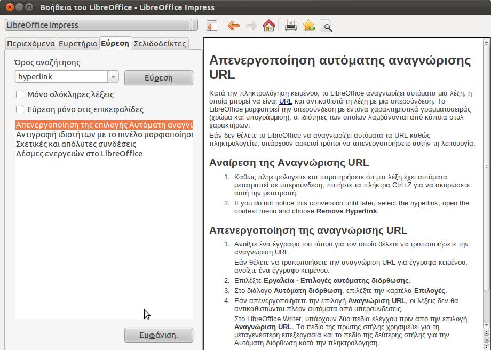Click bold text 'Εργαλεία - Επιλογές αυτόματης διόρθωσης'

pyautogui.click(x=336, y=280)
